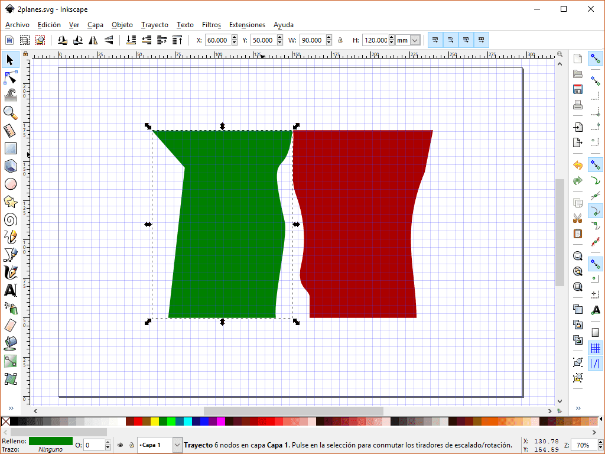605x454 pixels.
Task: Activate the Text tool in toolbox
Action: tap(10, 290)
